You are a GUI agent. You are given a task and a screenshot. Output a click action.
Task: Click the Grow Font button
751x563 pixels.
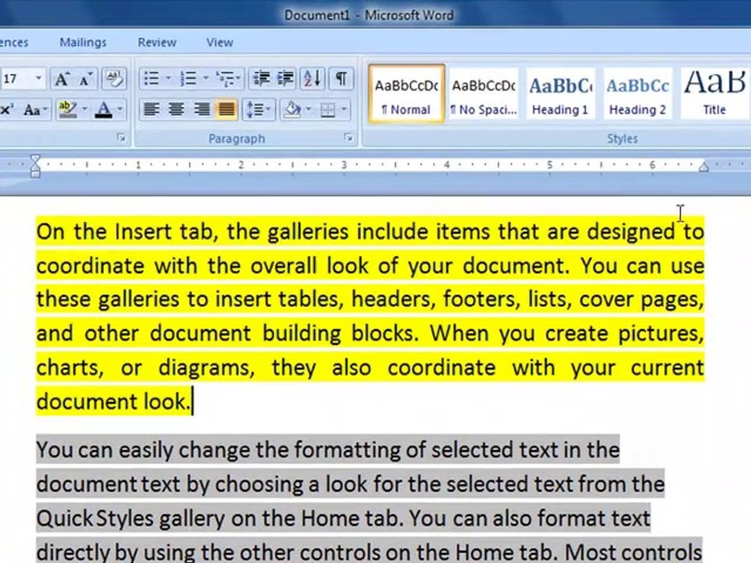coord(62,78)
